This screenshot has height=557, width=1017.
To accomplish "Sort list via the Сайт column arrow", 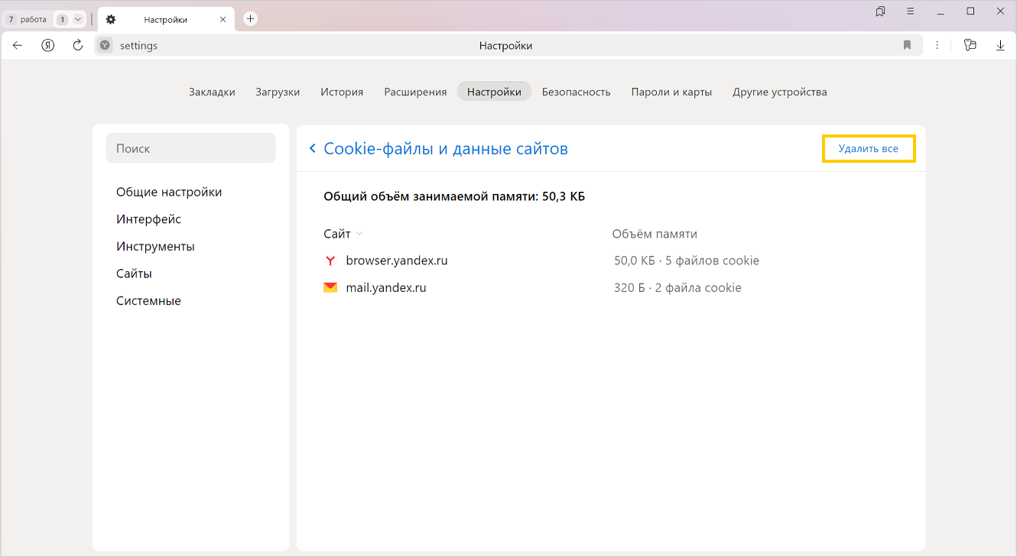I will tap(359, 234).
